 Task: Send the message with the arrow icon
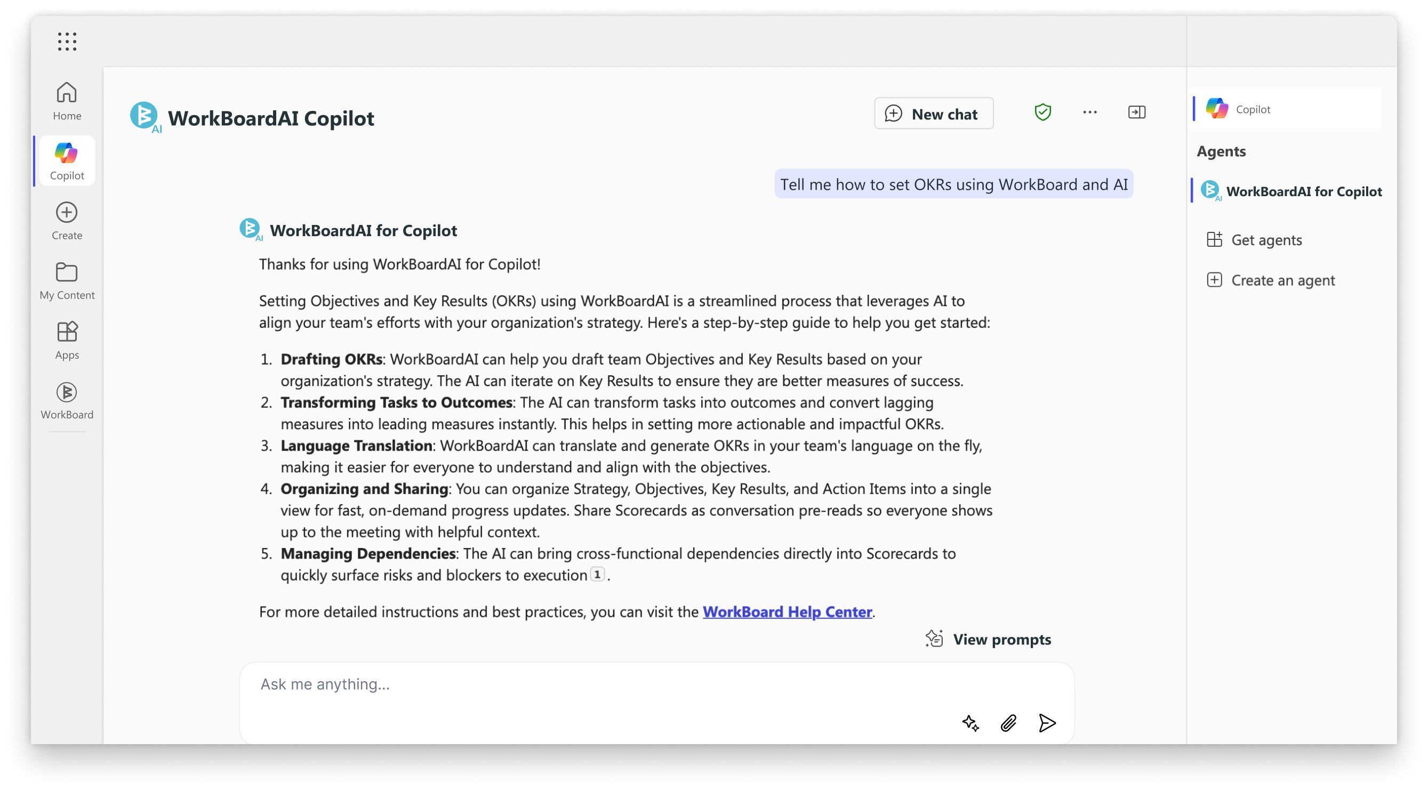click(x=1047, y=723)
